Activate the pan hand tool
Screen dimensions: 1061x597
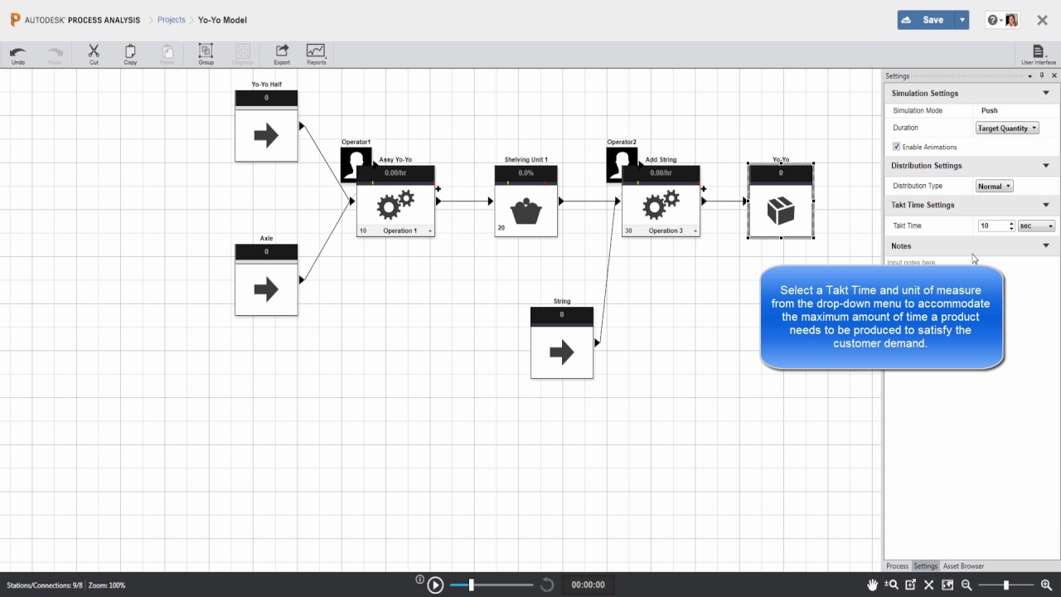click(873, 585)
